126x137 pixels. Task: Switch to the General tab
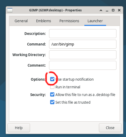(x=21, y=21)
